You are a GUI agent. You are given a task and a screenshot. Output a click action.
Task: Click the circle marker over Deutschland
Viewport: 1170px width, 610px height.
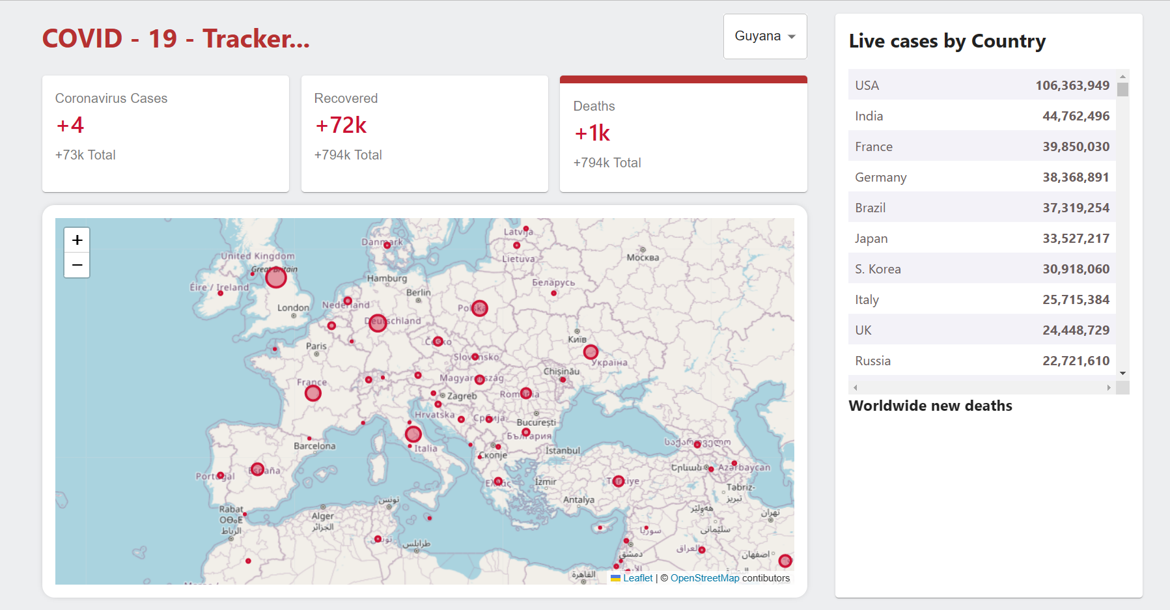point(378,323)
